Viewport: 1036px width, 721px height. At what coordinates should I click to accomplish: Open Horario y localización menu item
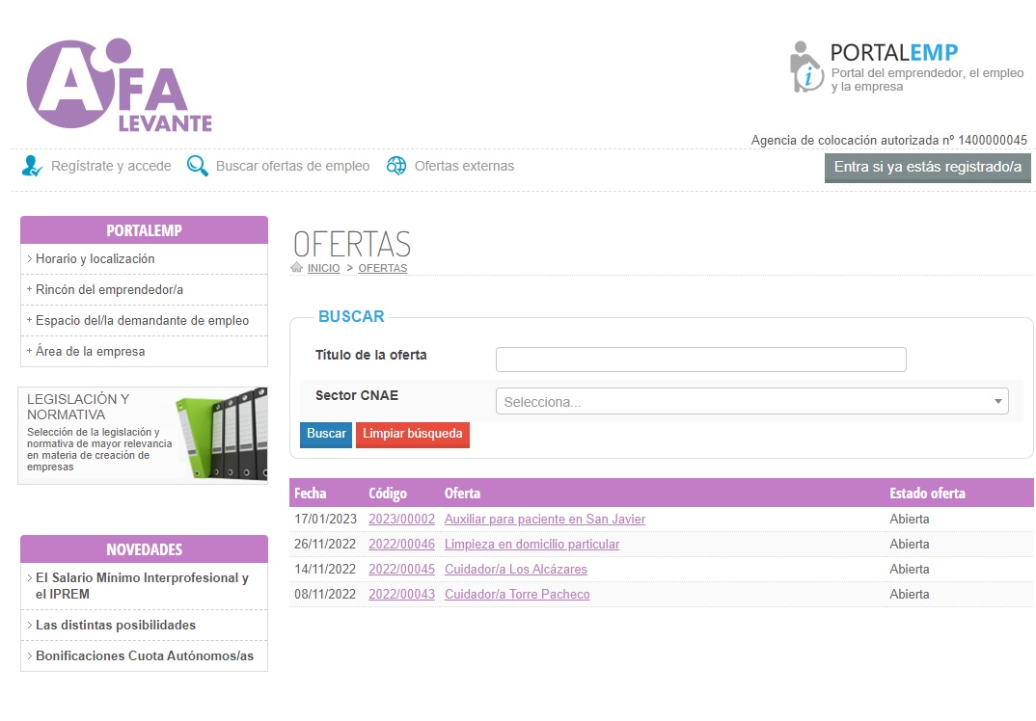(x=95, y=259)
